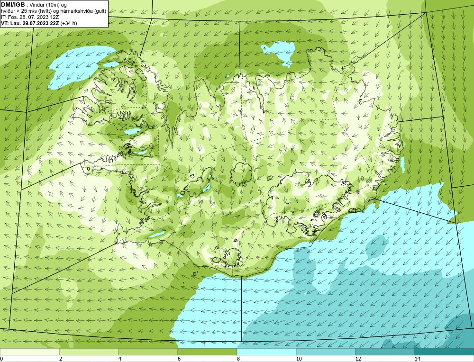Click the darkest teal swatch above 14 m/s
Image resolution: width=474 pixels, height=362 pixels.
point(444,352)
